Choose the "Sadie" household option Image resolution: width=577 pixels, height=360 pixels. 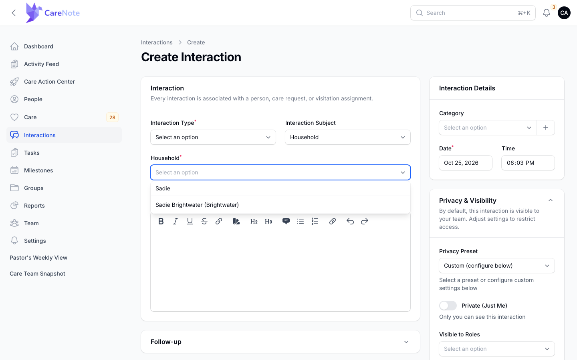point(280,188)
